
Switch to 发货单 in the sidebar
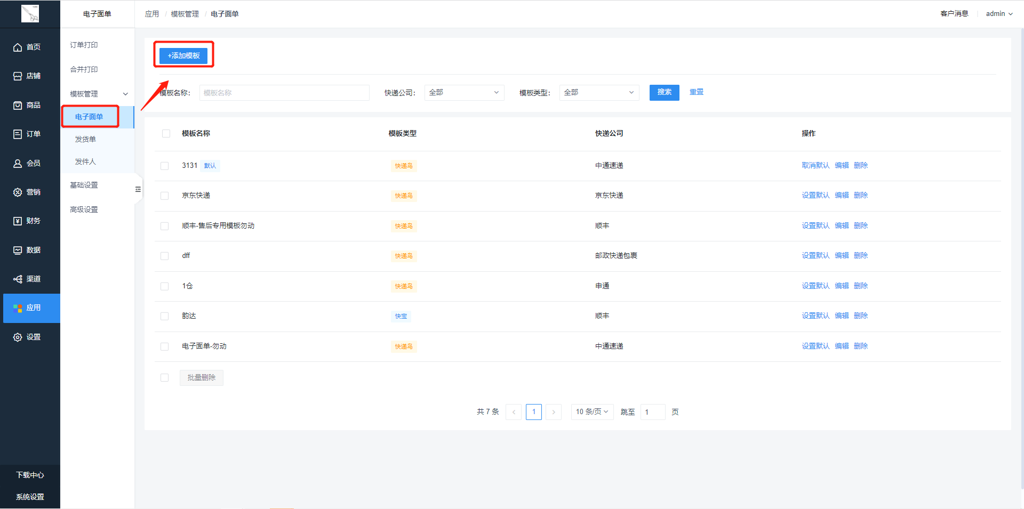[86, 139]
